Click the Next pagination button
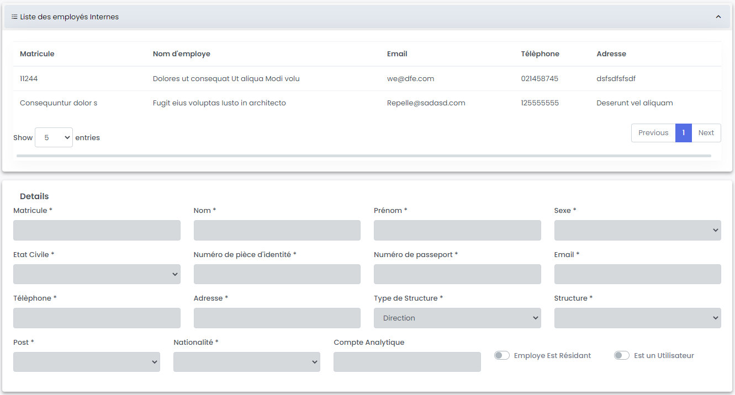 706,133
